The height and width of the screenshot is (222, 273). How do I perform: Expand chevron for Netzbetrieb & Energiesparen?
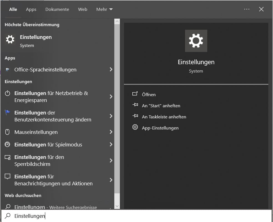point(111,97)
